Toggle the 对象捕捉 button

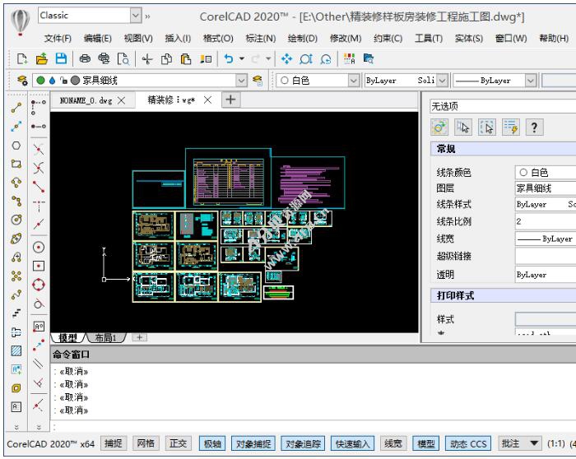click(x=253, y=443)
